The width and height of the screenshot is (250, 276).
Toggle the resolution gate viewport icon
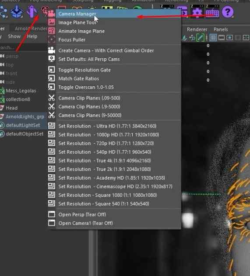coord(229,38)
